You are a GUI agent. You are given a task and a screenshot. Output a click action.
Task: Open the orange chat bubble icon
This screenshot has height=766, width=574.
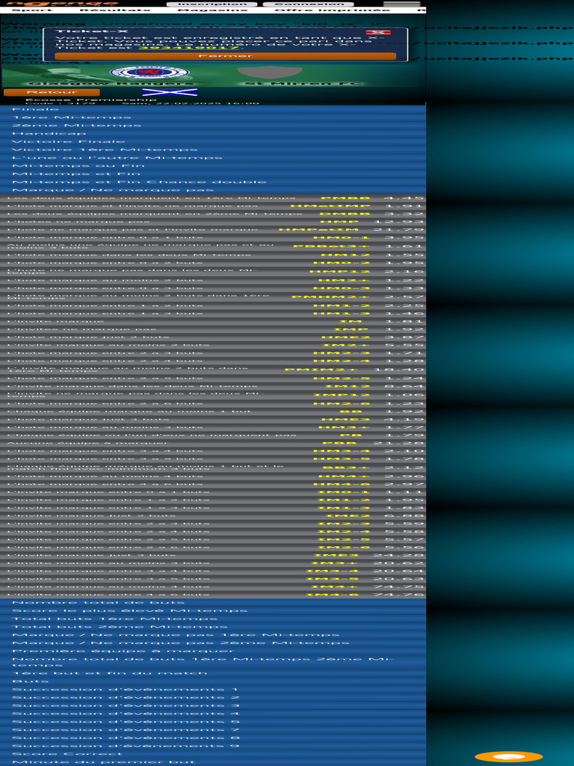click(x=508, y=757)
